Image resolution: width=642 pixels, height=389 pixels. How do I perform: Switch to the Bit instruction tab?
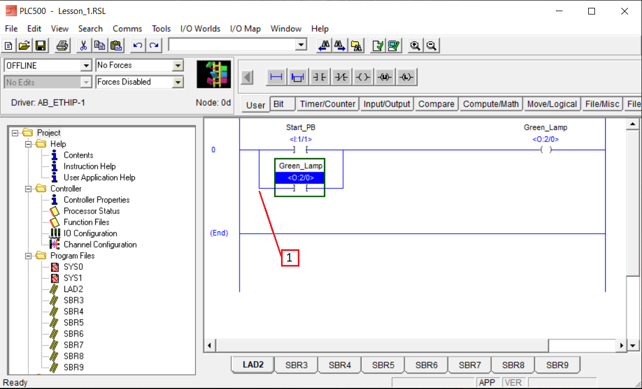coord(283,105)
